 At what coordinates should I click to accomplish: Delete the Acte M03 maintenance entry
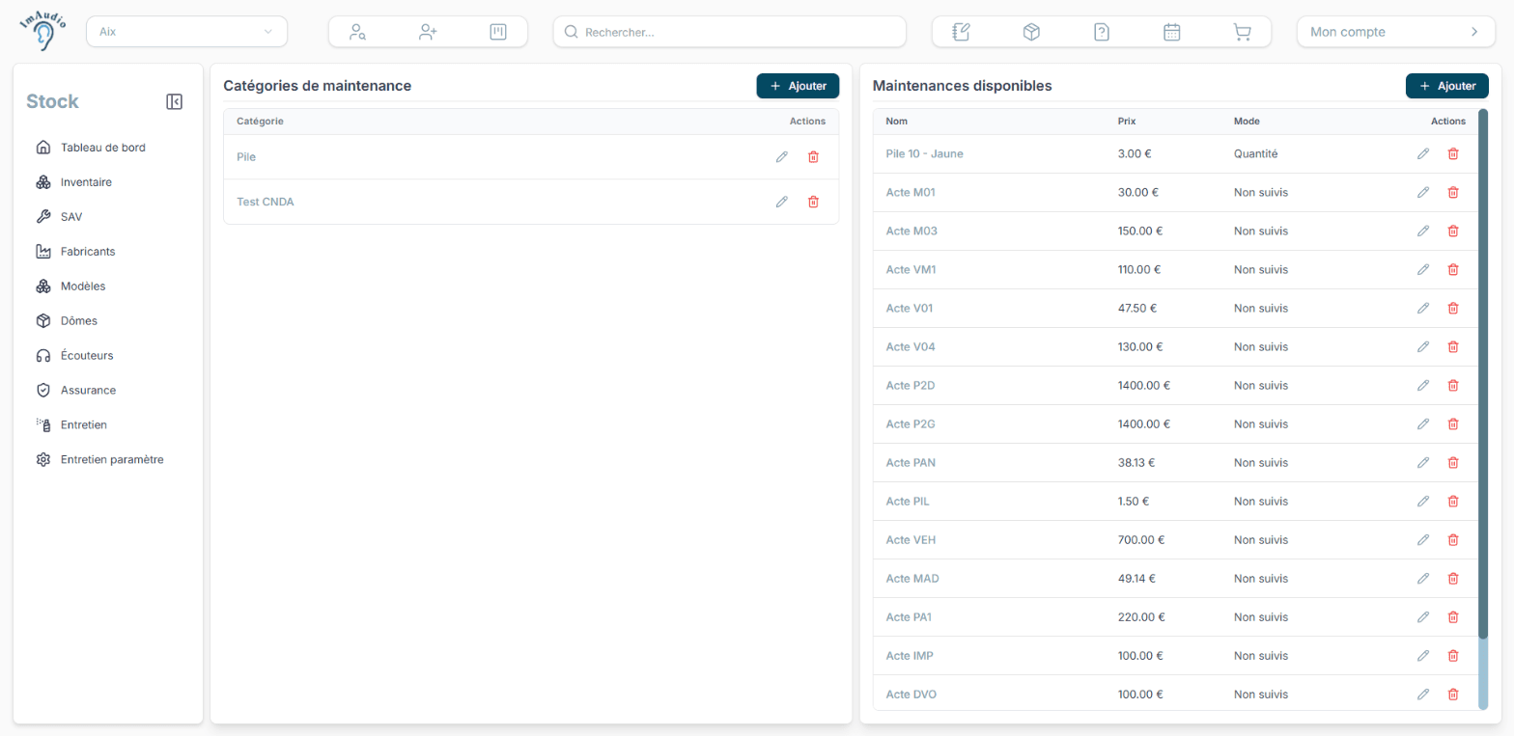click(x=1453, y=231)
